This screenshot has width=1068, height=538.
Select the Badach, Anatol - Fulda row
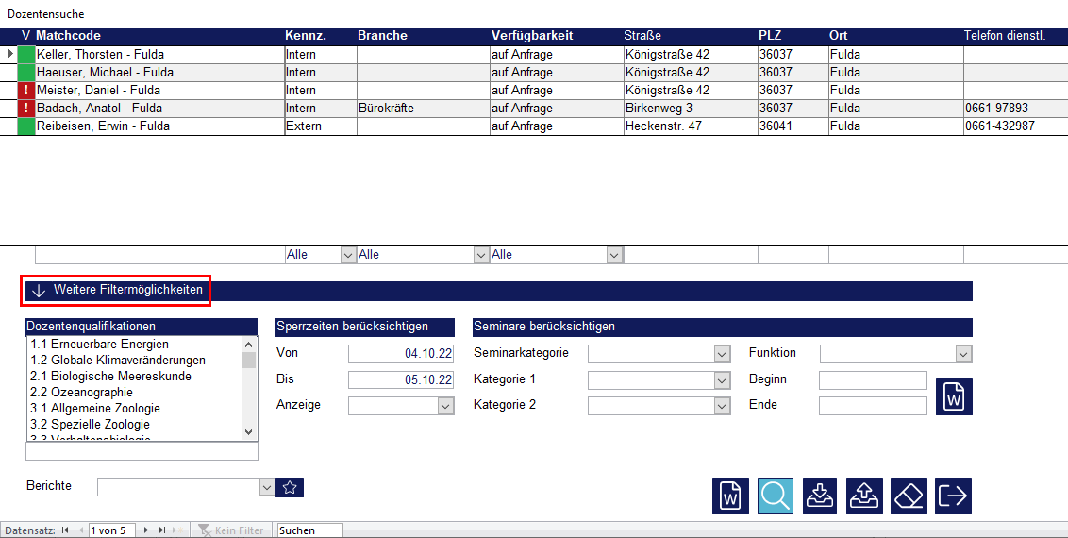click(104, 109)
